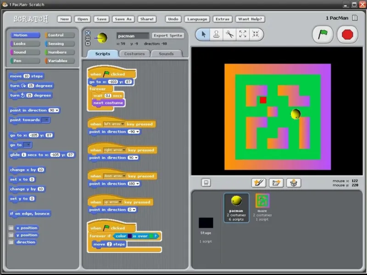The image size is (367, 275).
Task: Open project notes icon beside 1 PacMan
Action: click(355, 18)
